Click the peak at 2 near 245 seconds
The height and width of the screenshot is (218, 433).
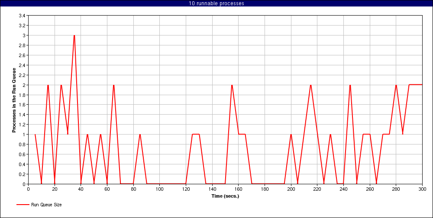[x=350, y=85]
